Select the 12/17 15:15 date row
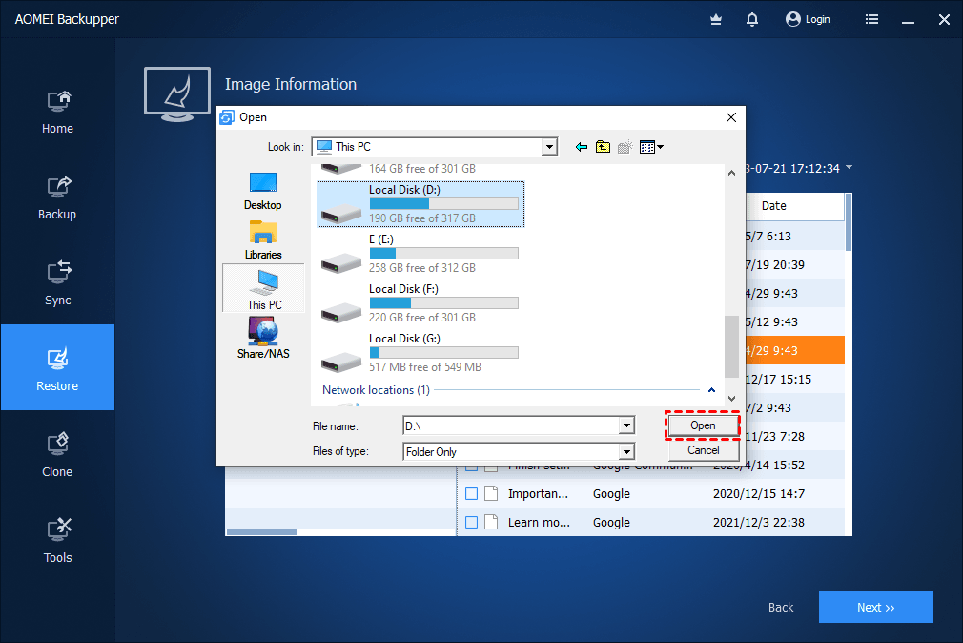Screen dimensions: 963x643 point(795,380)
